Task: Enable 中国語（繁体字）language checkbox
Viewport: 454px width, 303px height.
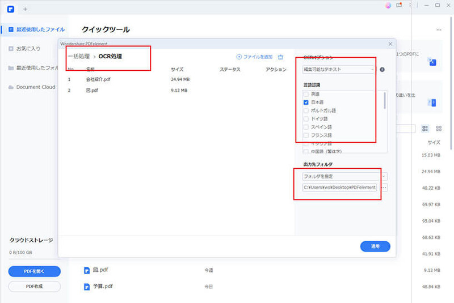Action: [x=306, y=151]
